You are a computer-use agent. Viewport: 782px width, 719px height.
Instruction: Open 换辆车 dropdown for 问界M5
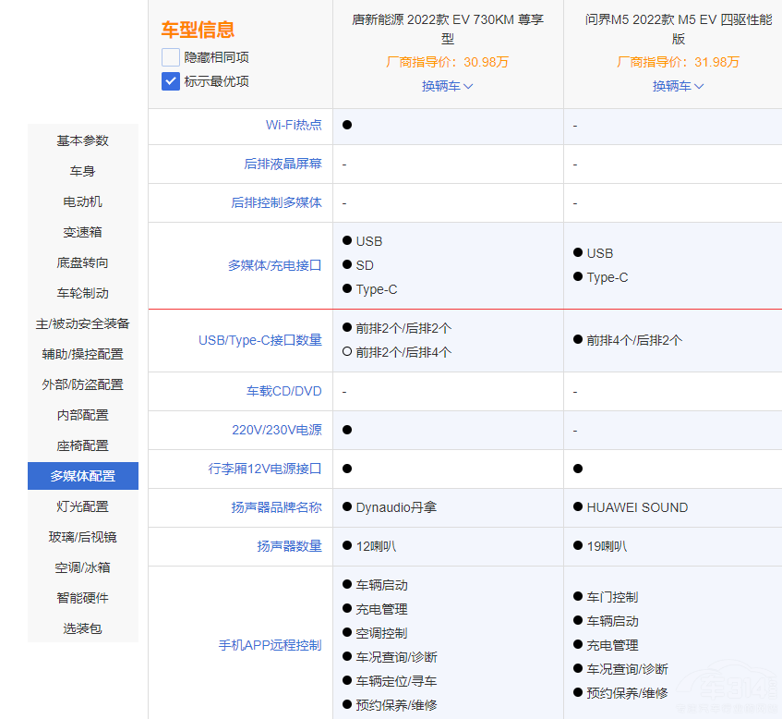[x=679, y=86]
